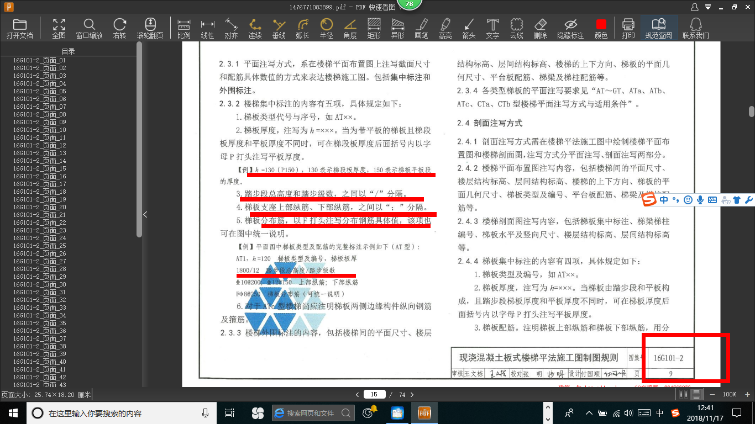755x424 pixels.
Task: Select the 文字 text tool
Action: [x=492, y=28]
